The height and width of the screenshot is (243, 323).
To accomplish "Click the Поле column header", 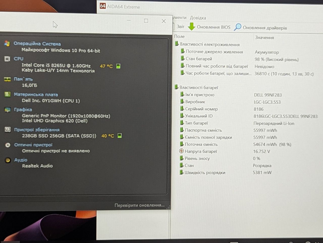I will point(179,37).
